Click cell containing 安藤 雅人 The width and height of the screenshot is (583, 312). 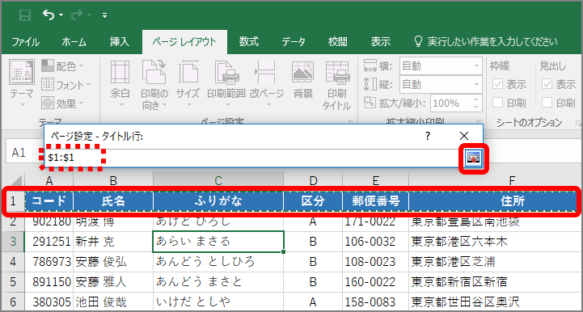(x=113, y=281)
